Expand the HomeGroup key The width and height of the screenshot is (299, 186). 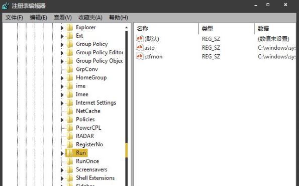[x=62, y=78]
